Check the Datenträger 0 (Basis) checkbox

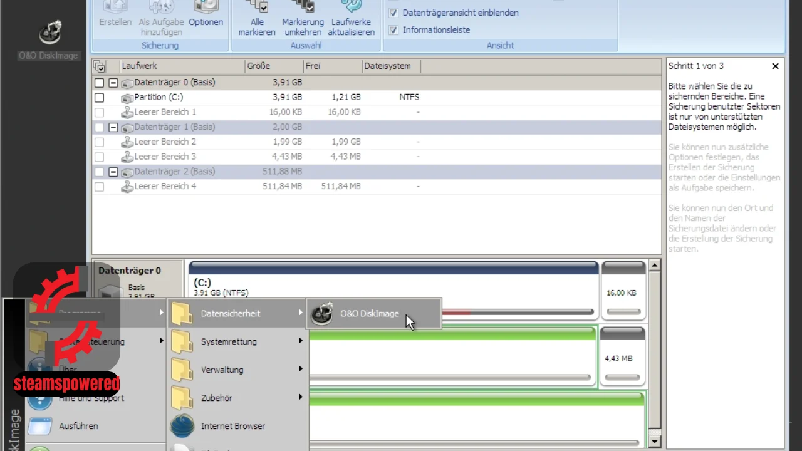tap(99, 83)
